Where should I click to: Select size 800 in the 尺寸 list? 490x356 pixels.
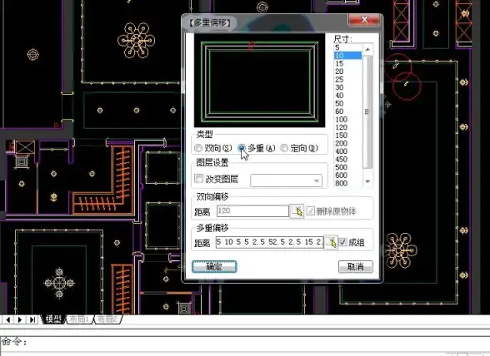point(347,183)
